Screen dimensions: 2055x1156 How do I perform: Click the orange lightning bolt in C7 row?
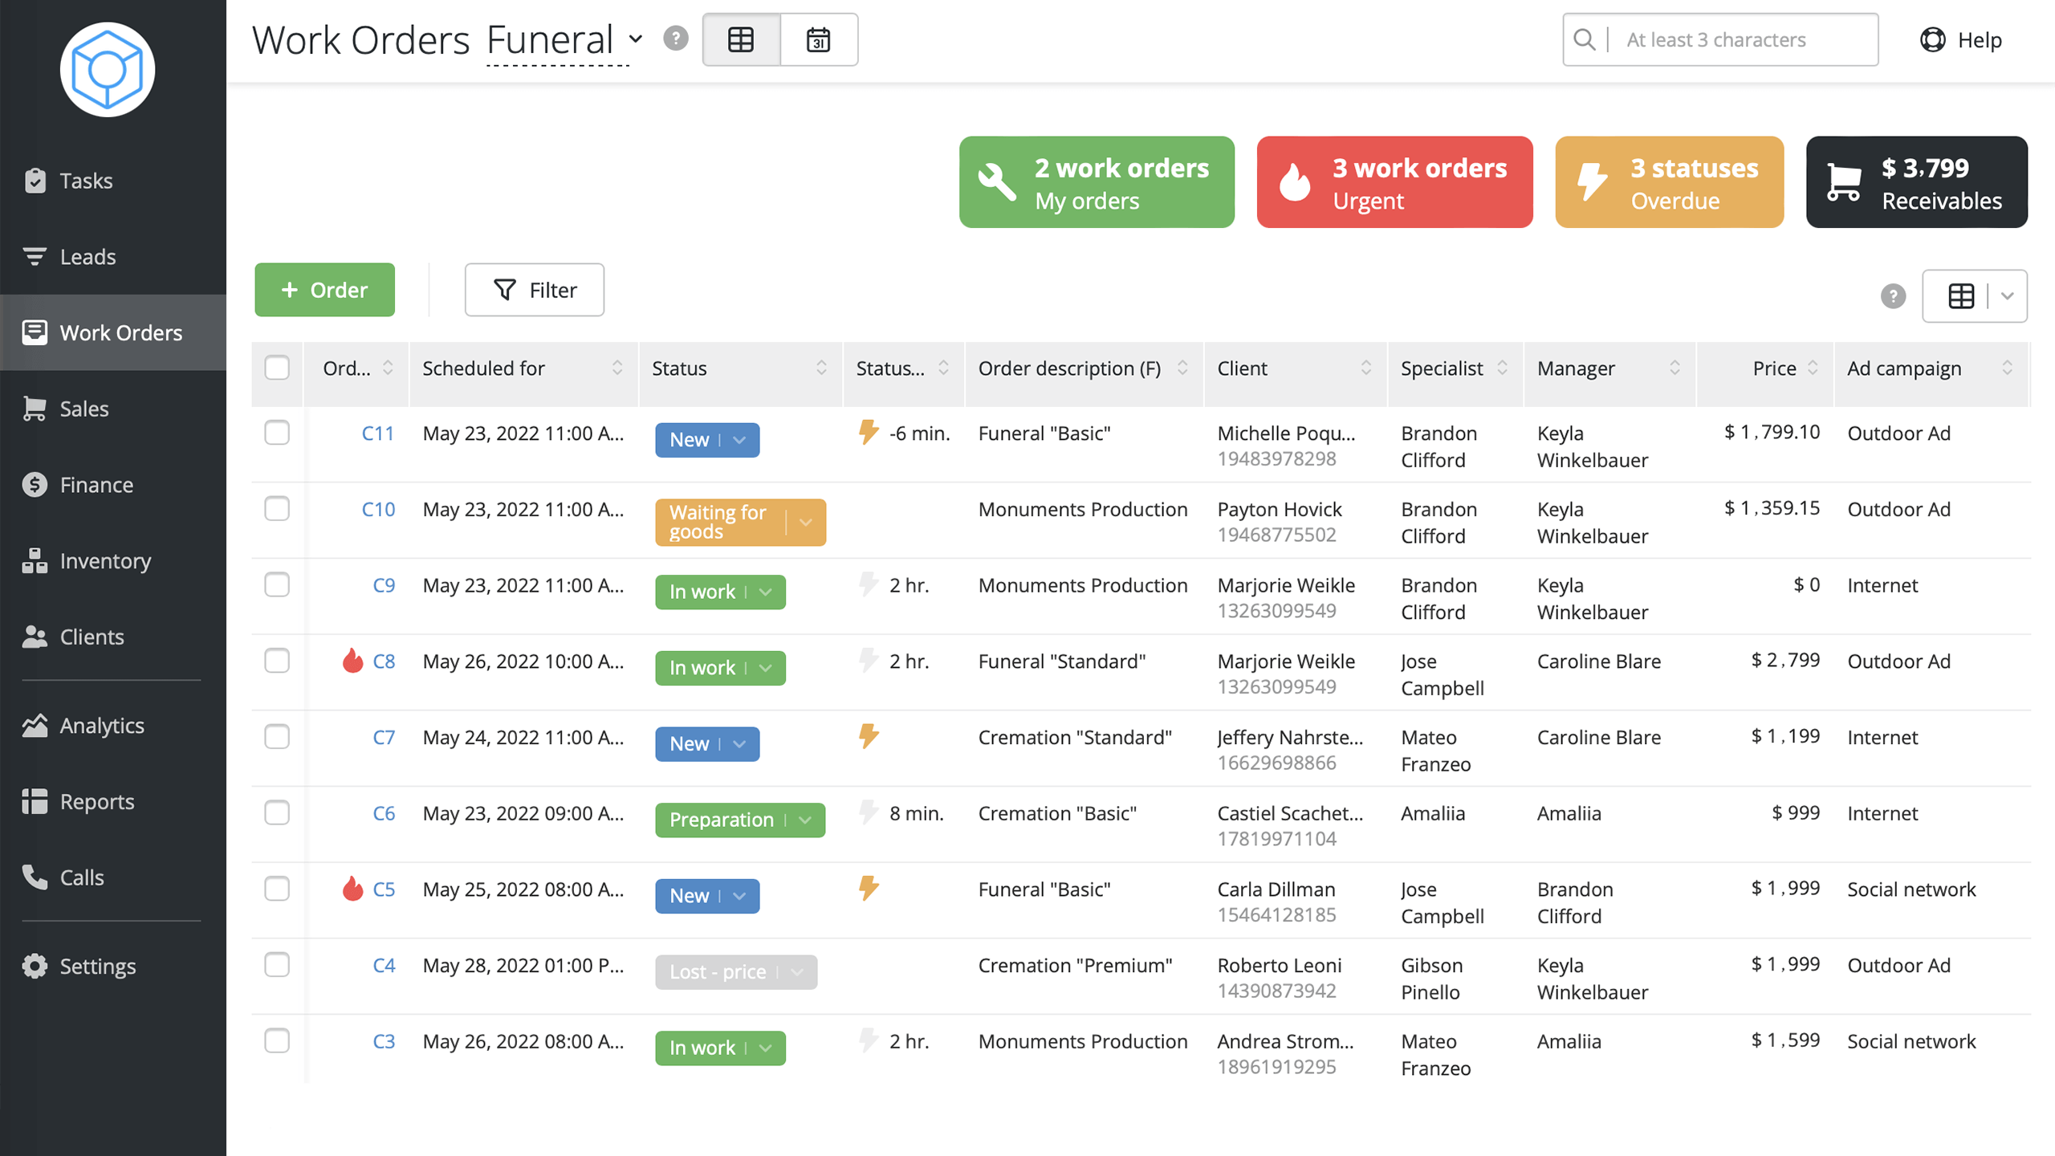pos(868,736)
